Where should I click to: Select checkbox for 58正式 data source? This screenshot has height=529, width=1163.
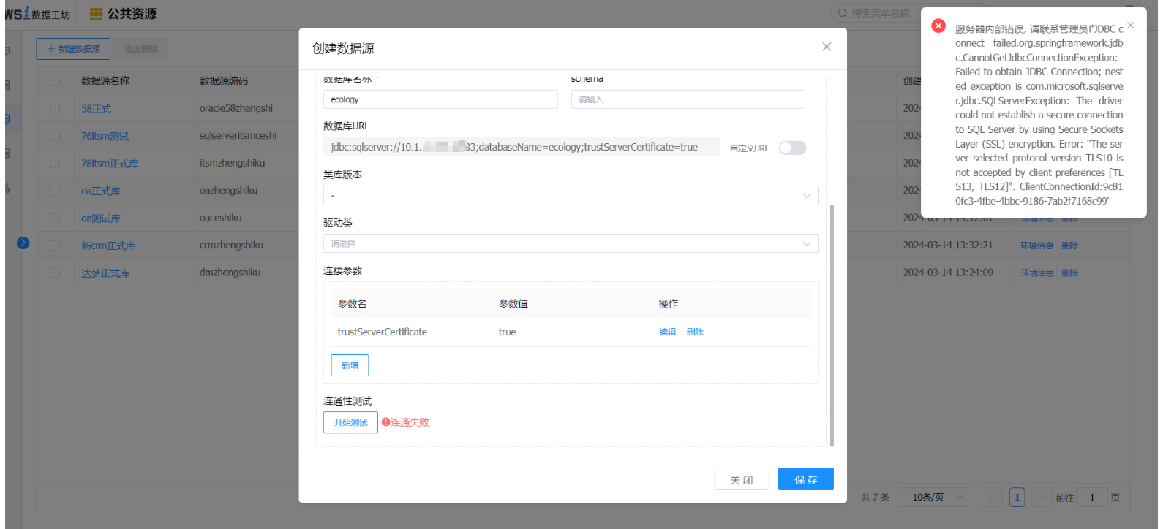pos(55,109)
